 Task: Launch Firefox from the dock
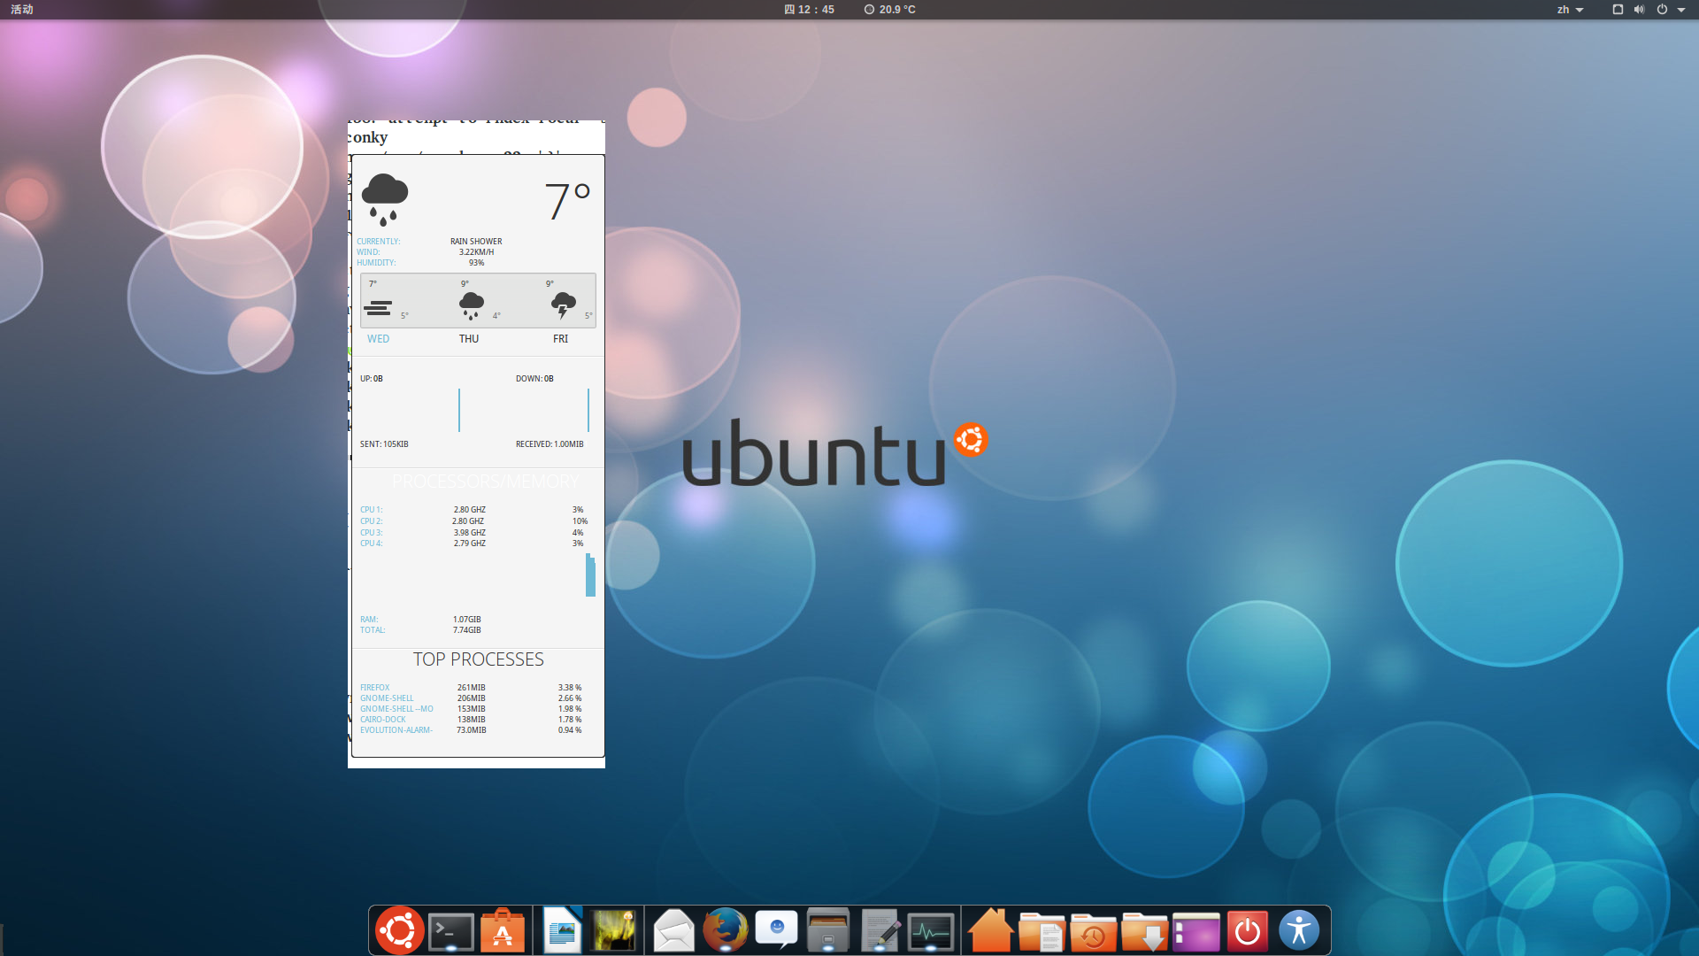click(x=725, y=930)
